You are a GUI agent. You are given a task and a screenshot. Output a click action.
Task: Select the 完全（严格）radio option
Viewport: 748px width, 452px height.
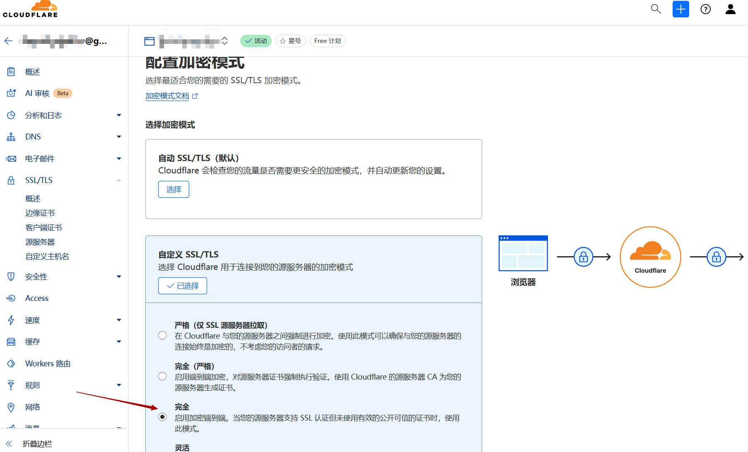click(x=162, y=376)
